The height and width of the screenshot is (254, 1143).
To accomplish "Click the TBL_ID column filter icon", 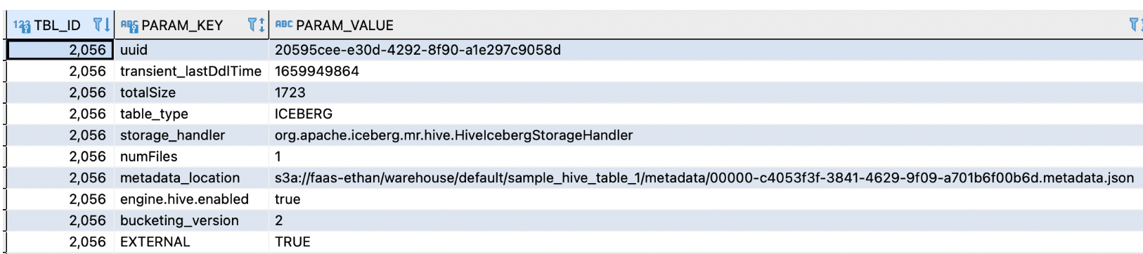I will pyautogui.click(x=98, y=25).
